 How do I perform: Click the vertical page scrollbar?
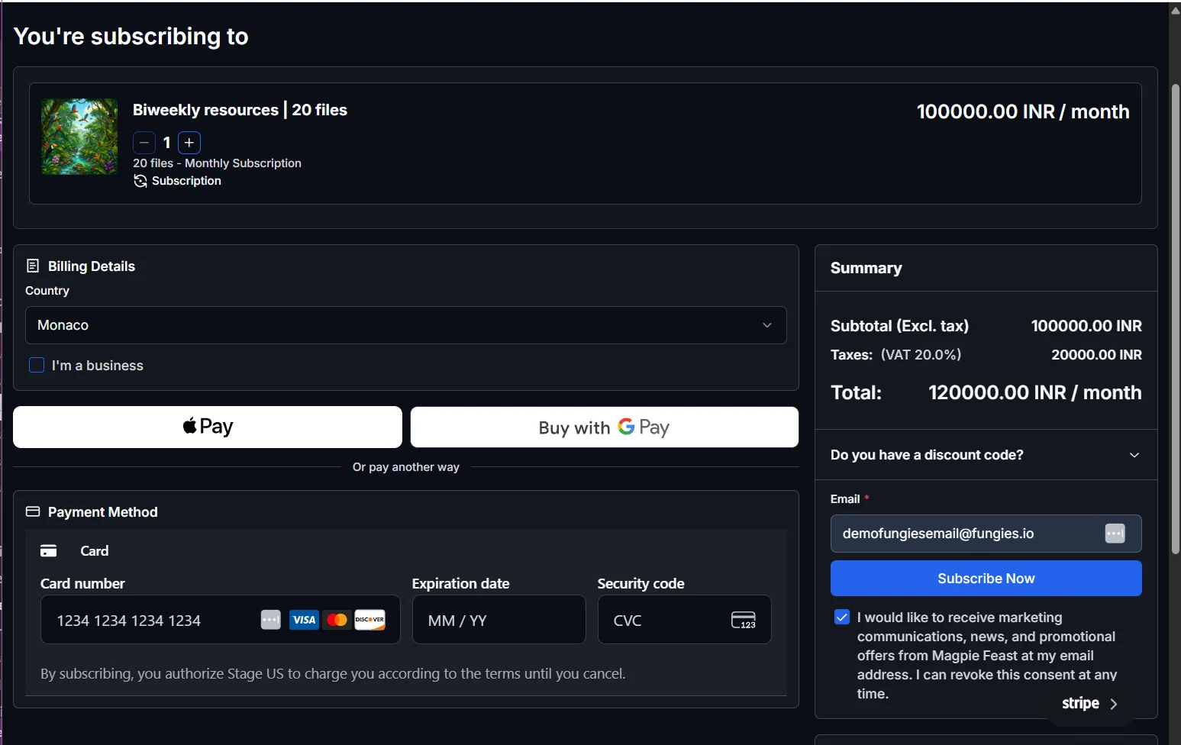(1176, 319)
